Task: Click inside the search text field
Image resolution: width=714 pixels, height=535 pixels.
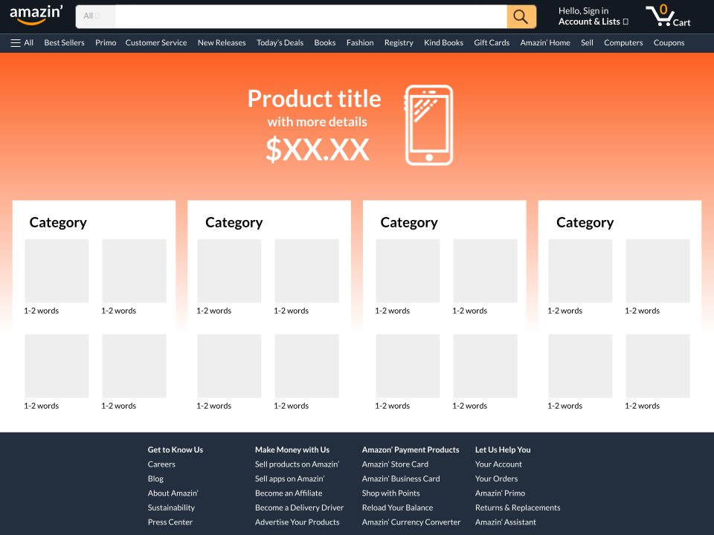Action: click(311, 17)
